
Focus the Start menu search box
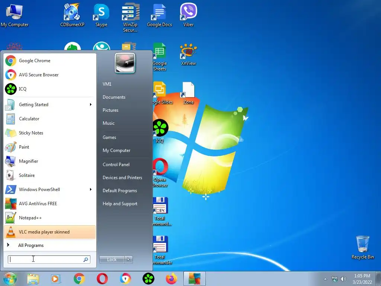pos(49,260)
